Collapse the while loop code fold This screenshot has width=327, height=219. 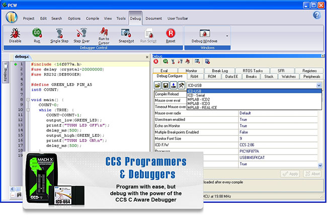pyautogui.click(x=28, y=110)
